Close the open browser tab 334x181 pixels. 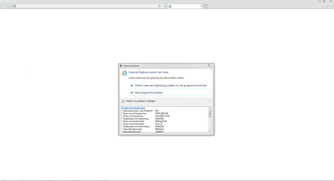pyautogui.click(x=200, y=6)
